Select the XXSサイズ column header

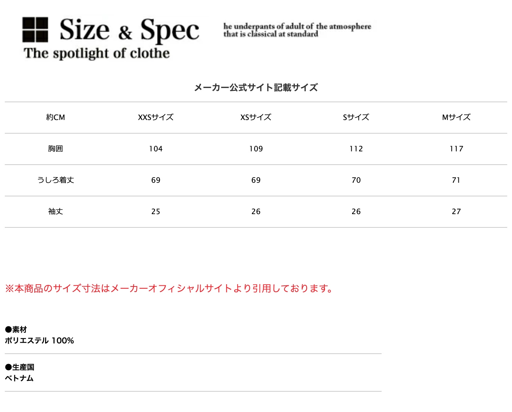coord(156,117)
